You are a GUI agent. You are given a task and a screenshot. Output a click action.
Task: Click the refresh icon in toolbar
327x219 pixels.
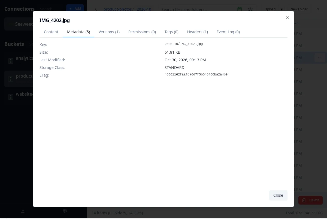click(x=318, y=9)
